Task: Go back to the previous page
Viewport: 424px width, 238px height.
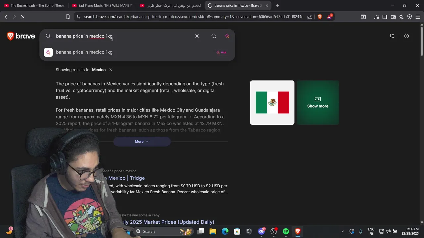Action: pos(6,17)
